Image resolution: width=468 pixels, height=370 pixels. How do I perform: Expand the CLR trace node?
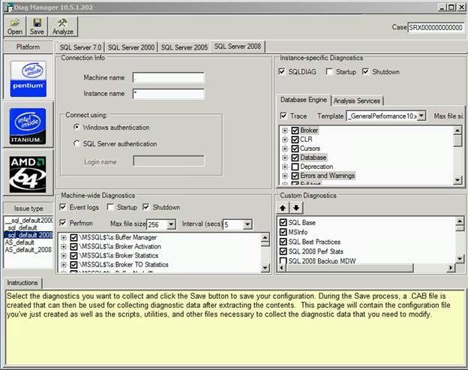[285, 140]
